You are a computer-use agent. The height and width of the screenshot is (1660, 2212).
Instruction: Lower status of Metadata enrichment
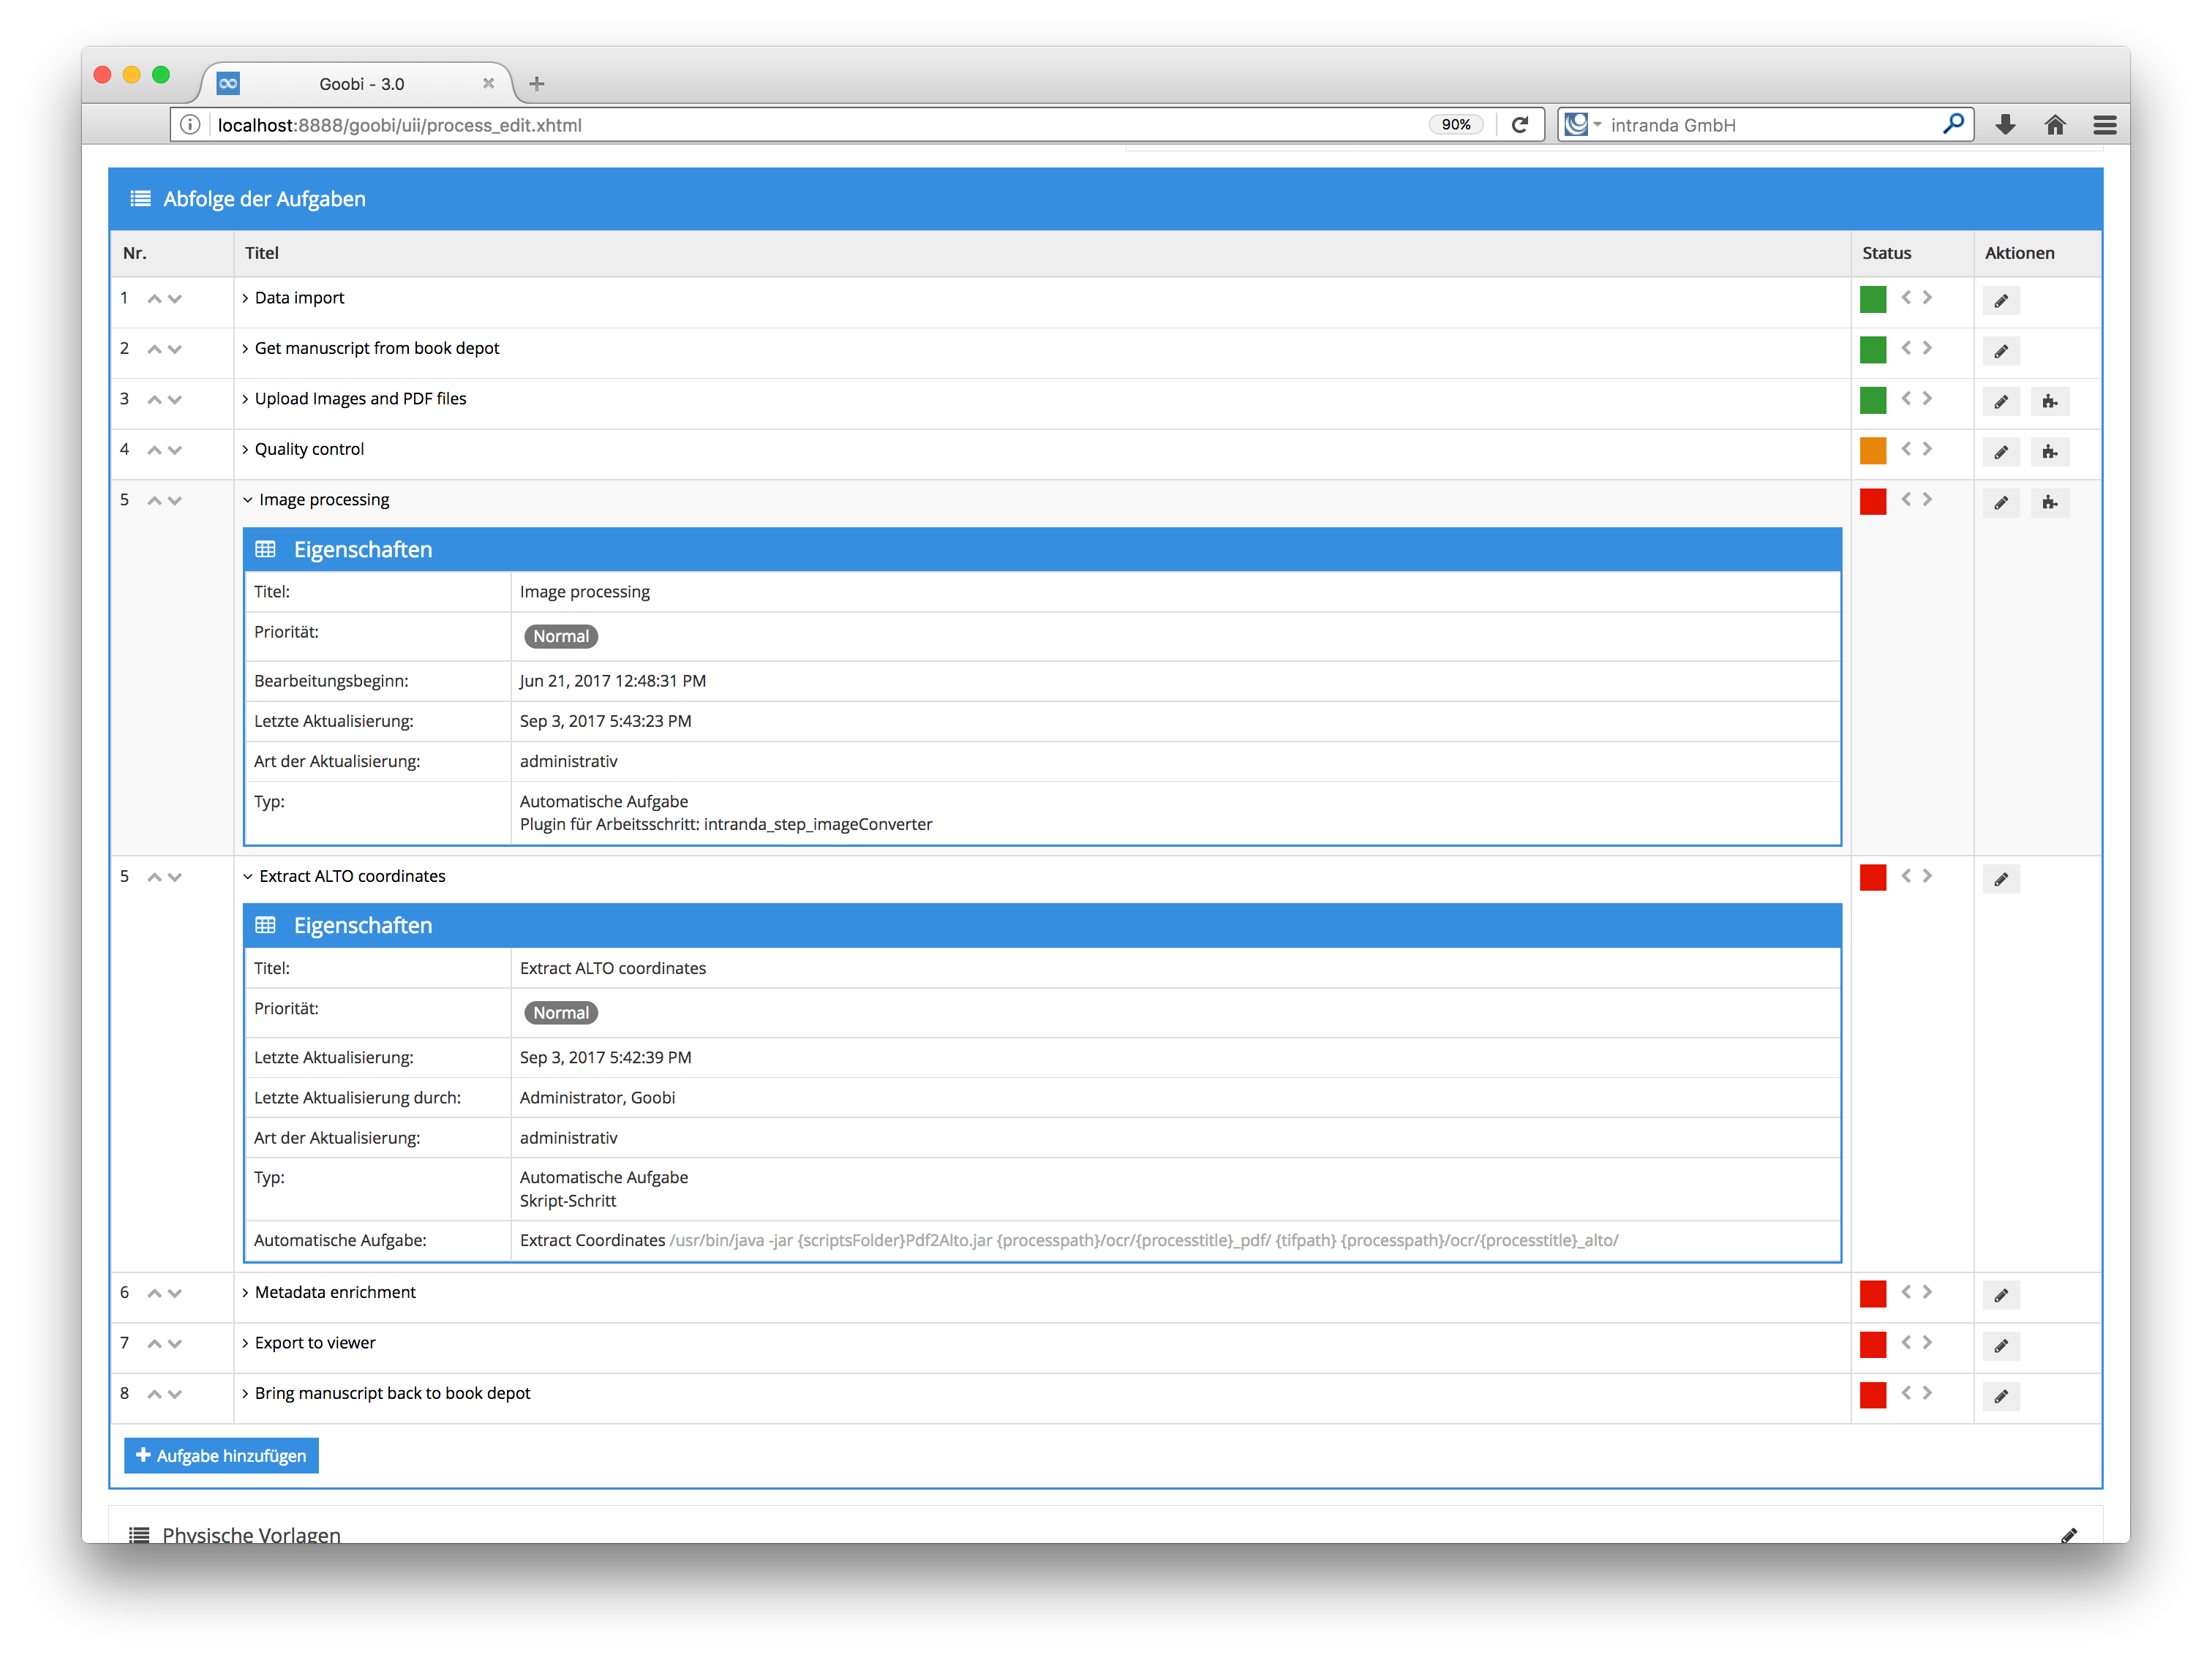[1906, 1291]
